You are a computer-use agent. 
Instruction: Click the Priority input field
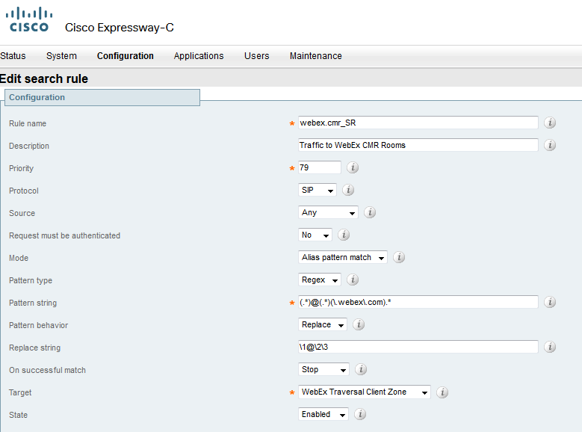tap(320, 167)
